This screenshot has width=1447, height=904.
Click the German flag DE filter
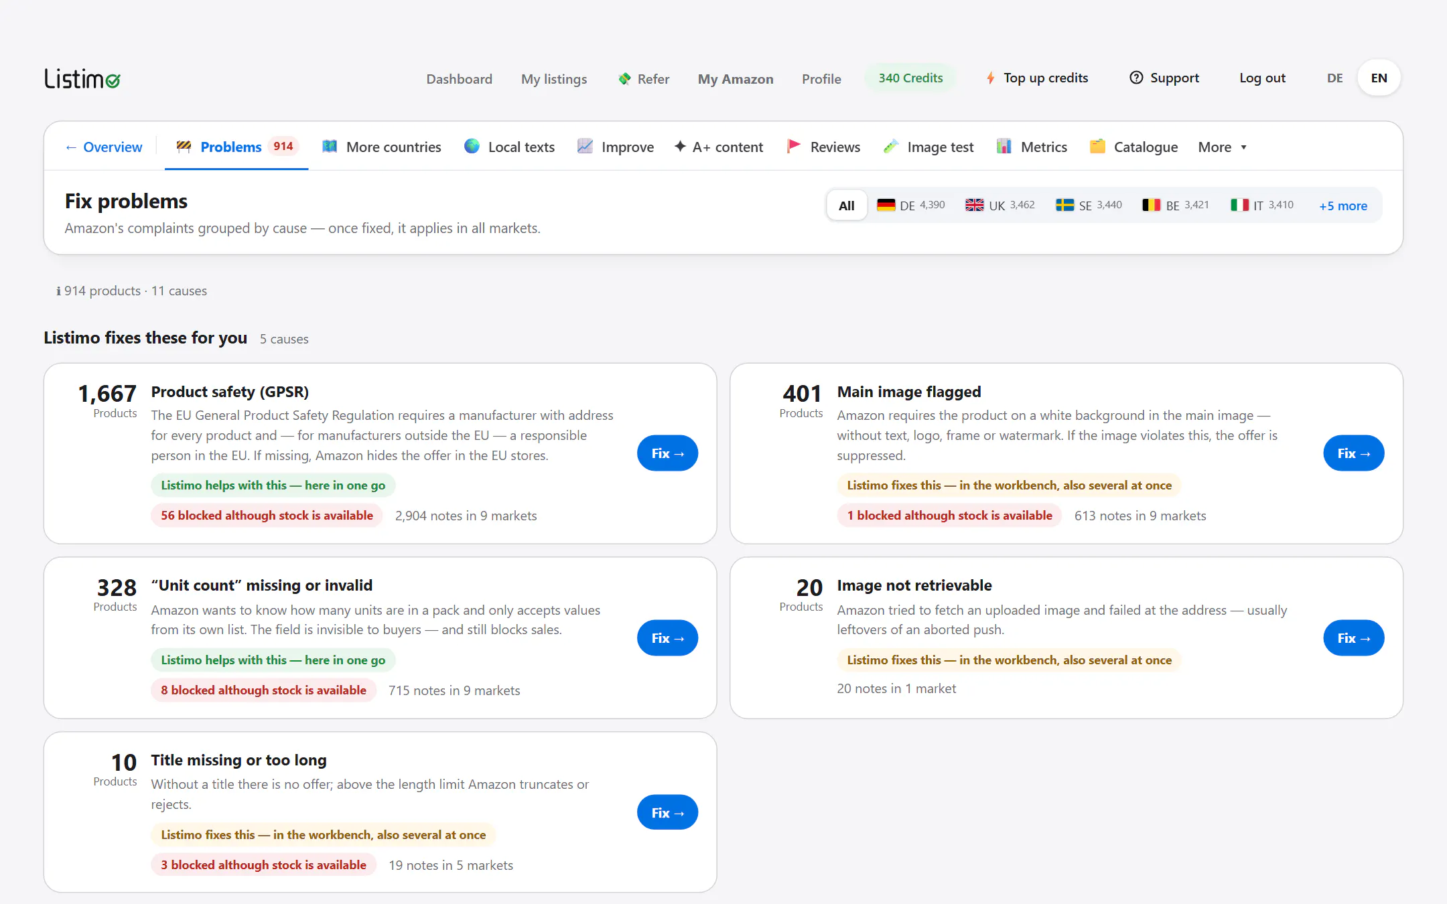(911, 206)
